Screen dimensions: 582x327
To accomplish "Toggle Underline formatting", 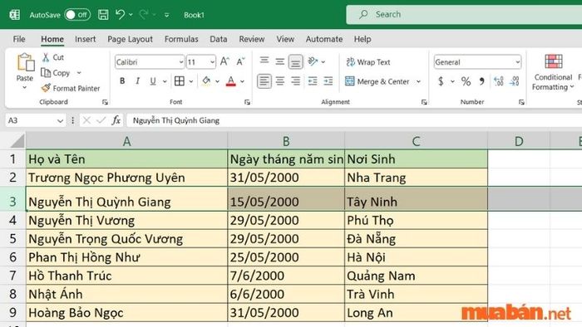I will 152,81.
